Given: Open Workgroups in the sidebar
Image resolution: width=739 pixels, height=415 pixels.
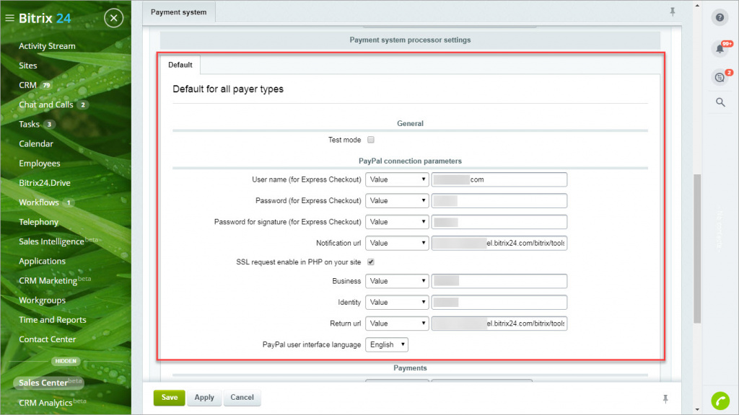Looking at the screenshot, I should pos(42,300).
